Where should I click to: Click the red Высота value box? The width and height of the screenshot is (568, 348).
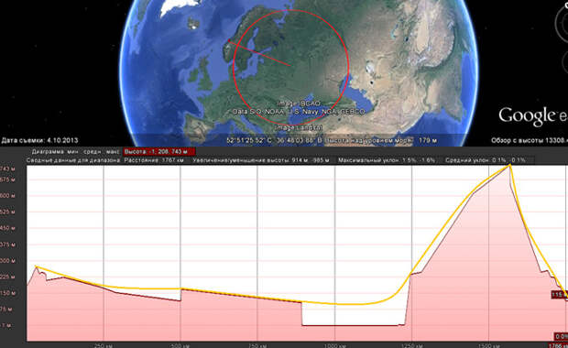click(x=159, y=152)
